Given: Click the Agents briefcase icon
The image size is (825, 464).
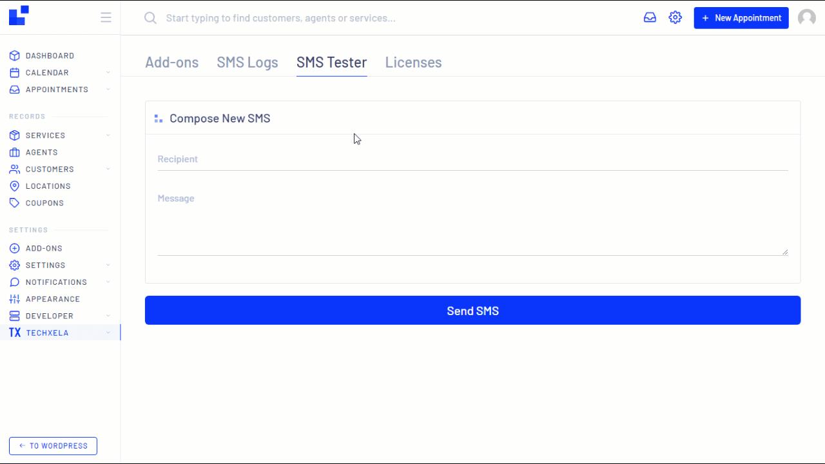Looking at the screenshot, I should [15, 152].
